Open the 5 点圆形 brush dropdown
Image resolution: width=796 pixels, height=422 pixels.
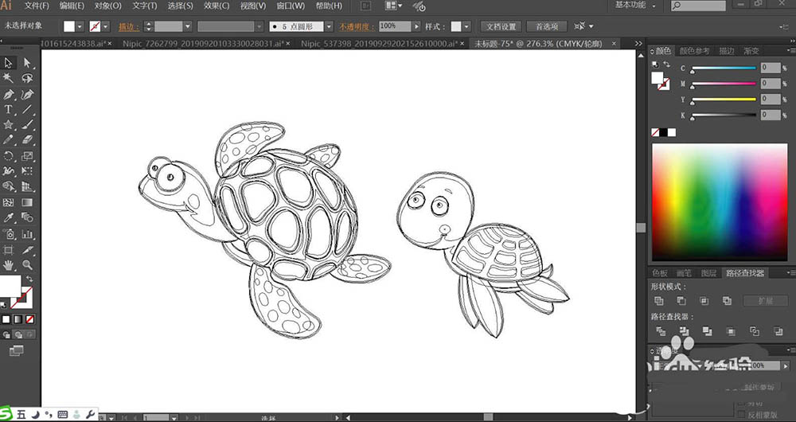click(x=329, y=26)
